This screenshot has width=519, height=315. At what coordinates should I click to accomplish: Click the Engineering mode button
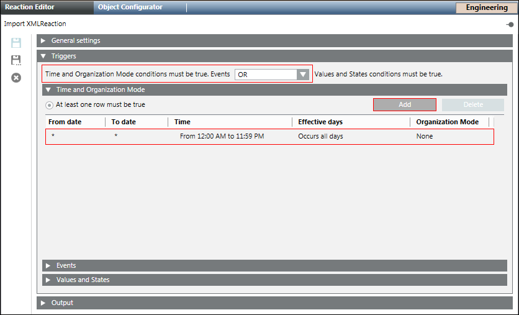[x=486, y=7]
